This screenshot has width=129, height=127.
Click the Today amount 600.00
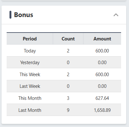pos(102,51)
